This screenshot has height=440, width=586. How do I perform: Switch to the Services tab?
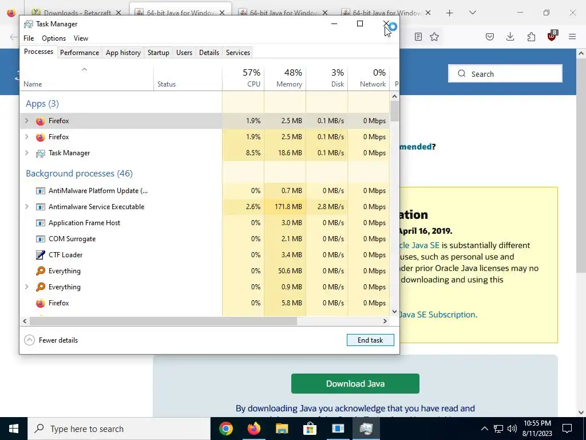[x=238, y=53]
